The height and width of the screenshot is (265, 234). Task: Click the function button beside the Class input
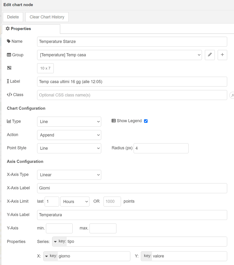coord(232,95)
